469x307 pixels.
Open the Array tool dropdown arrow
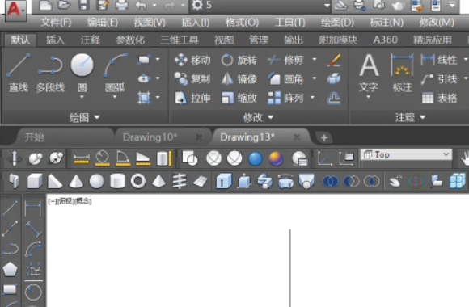312,98
